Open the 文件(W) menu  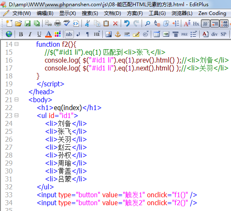(x=21, y=13)
